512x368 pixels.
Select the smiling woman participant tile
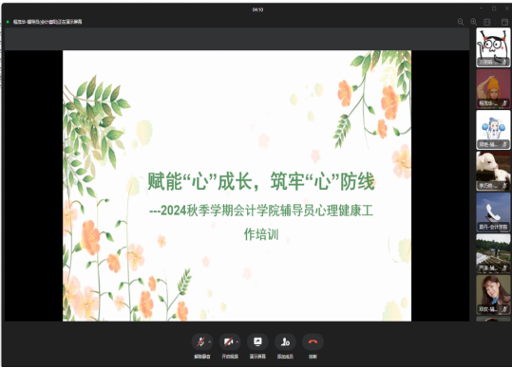click(493, 294)
